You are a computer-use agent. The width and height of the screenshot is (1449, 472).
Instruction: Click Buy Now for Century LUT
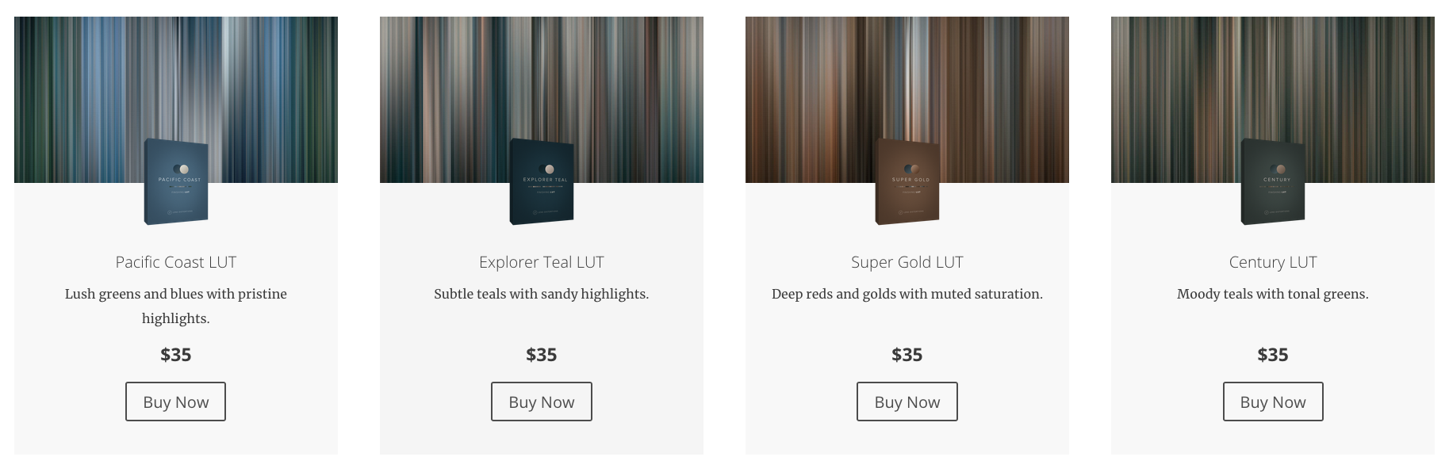(1273, 402)
